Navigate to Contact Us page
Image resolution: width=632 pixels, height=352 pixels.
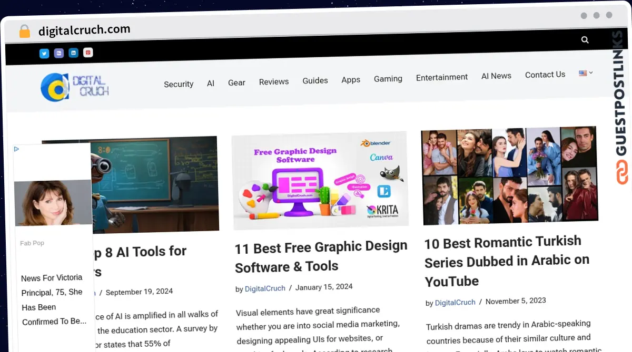pos(545,75)
